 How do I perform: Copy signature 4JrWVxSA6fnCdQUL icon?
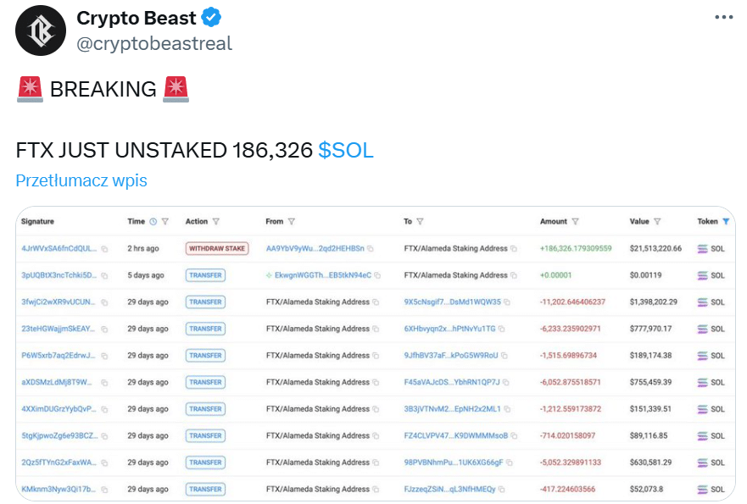(x=104, y=249)
